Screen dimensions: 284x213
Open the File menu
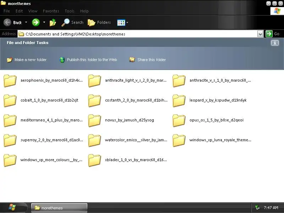pyautogui.click(x=7, y=11)
